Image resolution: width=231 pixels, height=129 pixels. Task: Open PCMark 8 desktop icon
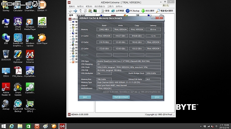[42, 22]
